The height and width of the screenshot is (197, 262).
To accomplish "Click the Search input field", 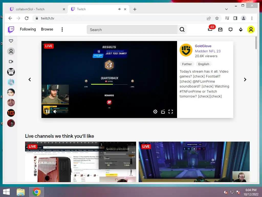I will 132,30.
